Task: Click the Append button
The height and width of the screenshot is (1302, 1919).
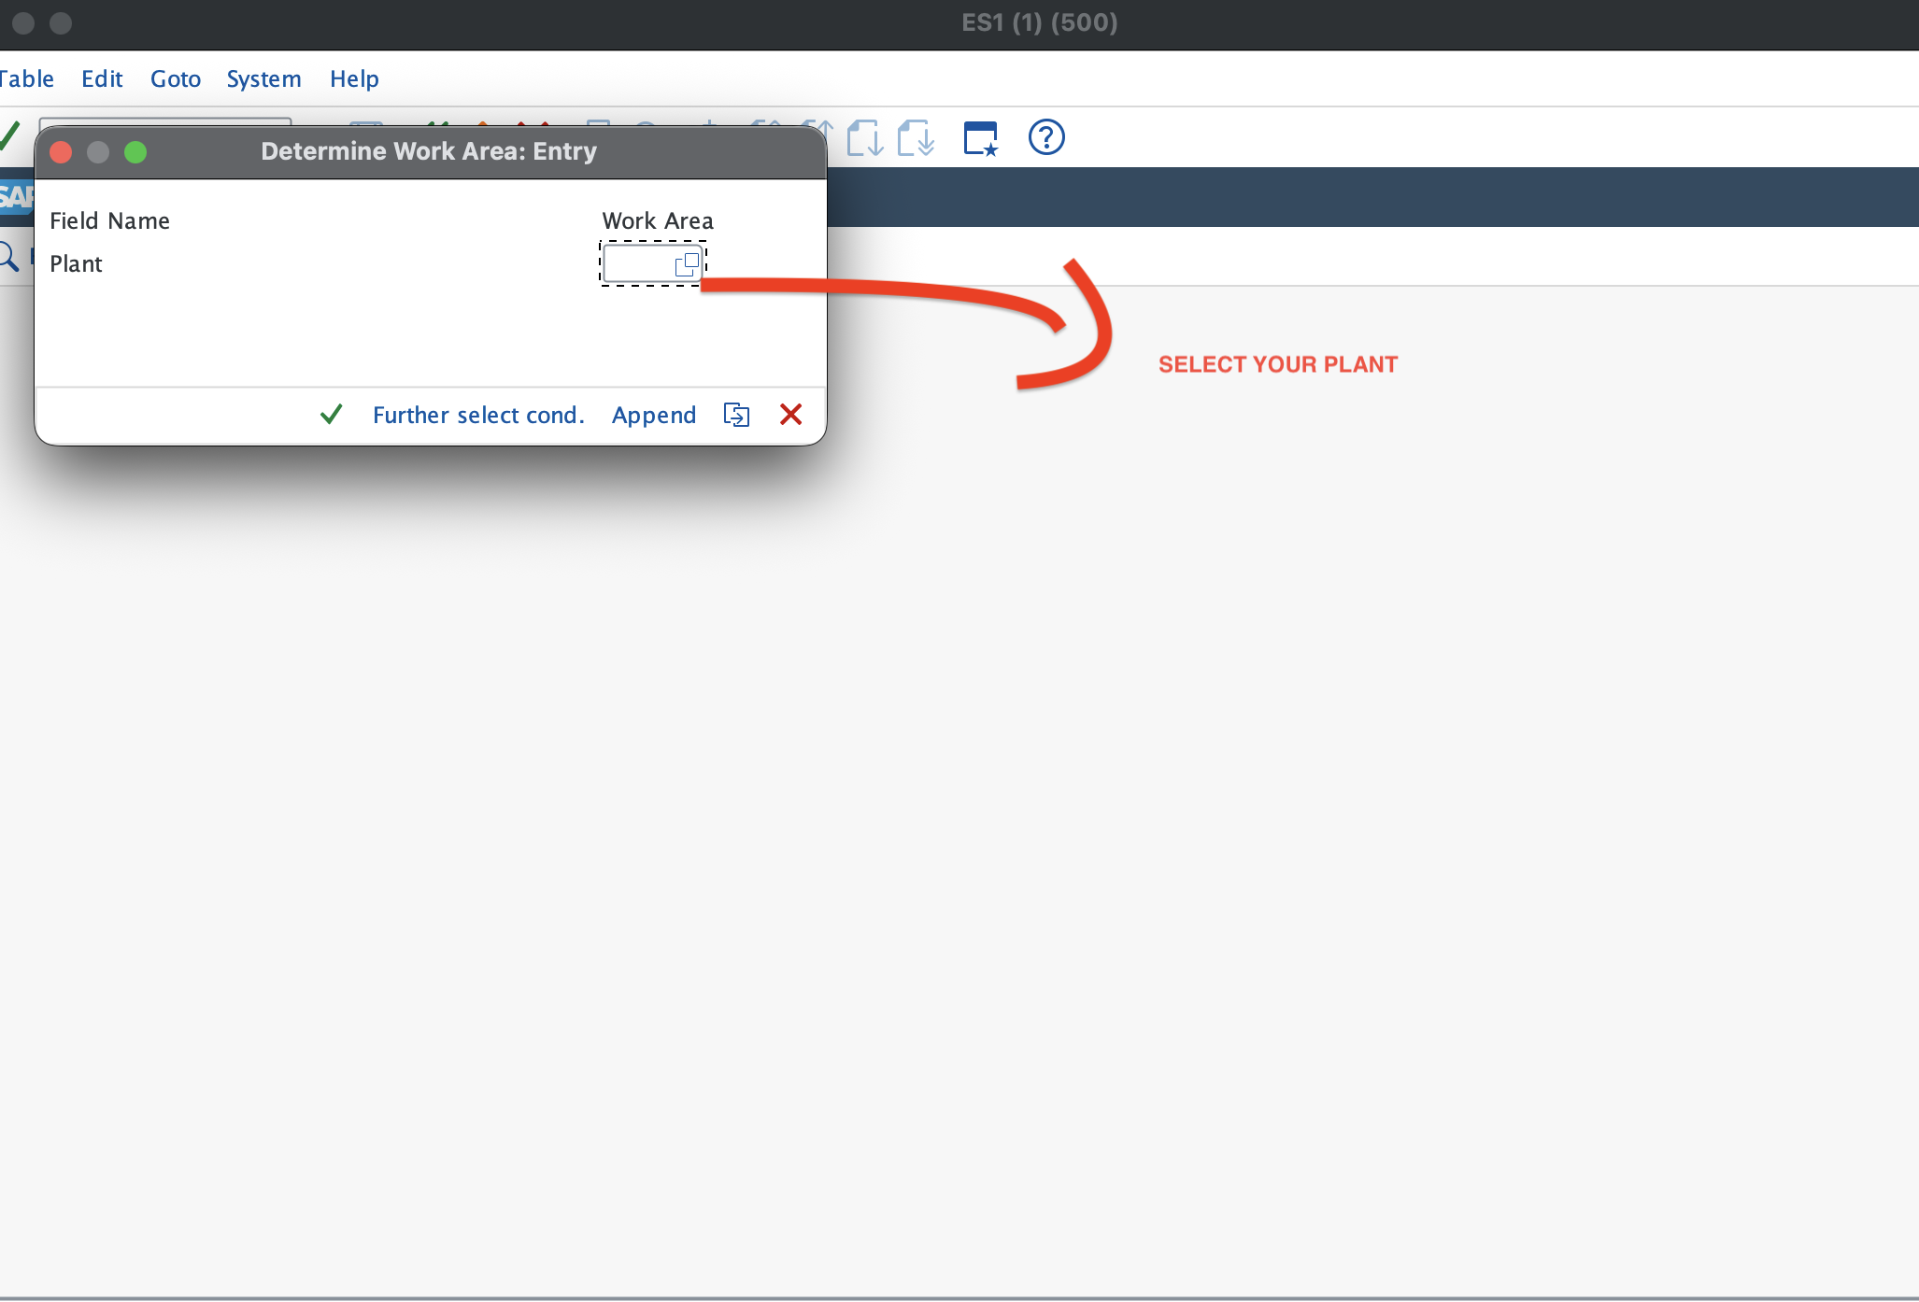Action: coord(654,415)
